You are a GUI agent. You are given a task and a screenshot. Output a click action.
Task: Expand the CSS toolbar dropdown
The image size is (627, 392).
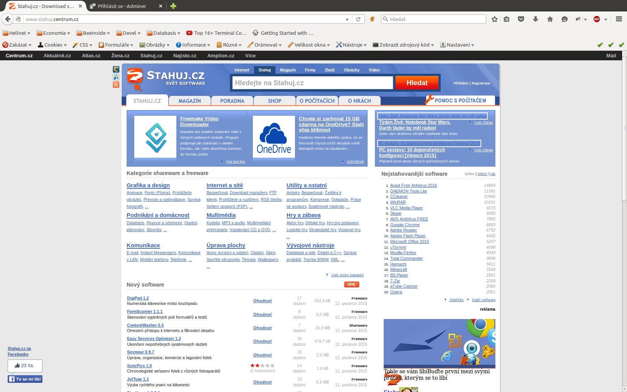click(x=83, y=45)
